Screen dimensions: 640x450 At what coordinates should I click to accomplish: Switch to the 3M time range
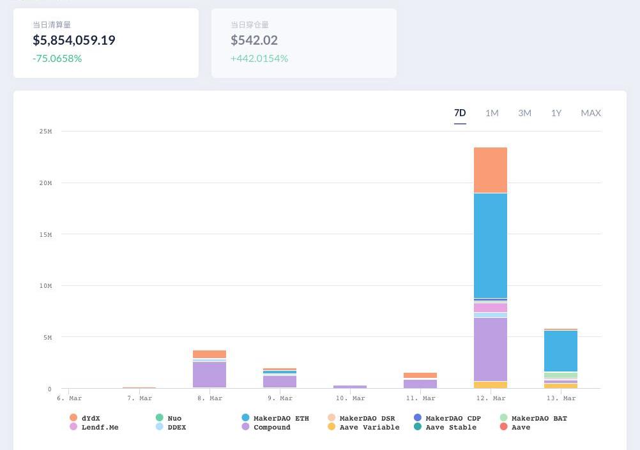[524, 113]
